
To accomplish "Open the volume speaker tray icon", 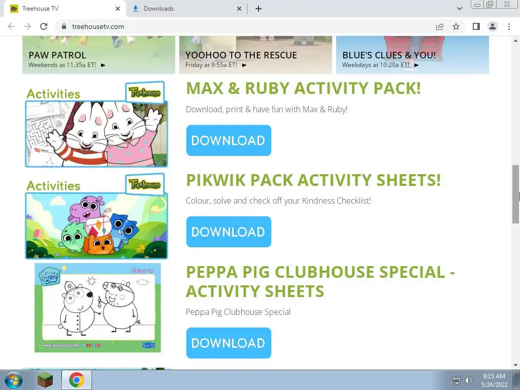I will [469, 380].
